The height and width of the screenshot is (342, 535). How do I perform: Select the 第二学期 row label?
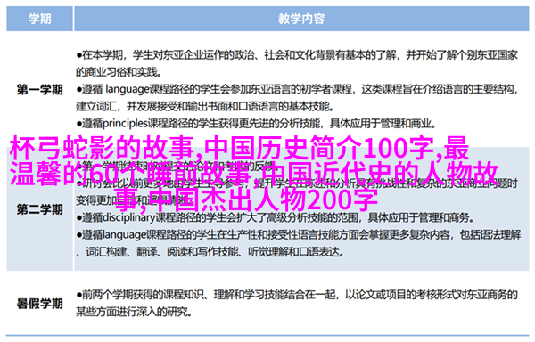point(39,209)
